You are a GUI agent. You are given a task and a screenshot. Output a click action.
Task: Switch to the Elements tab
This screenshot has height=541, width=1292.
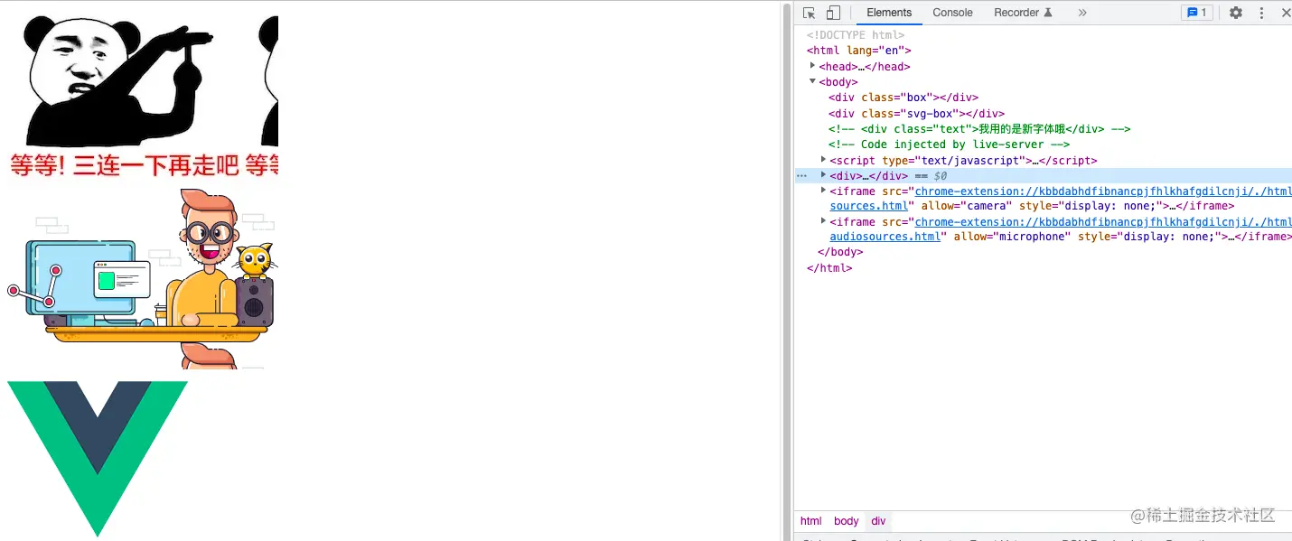pos(889,13)
